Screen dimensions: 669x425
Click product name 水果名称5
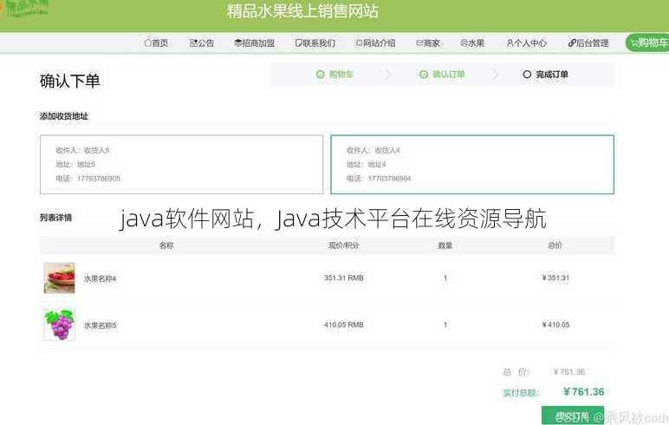pyautogui.click(x=100, y=325)
